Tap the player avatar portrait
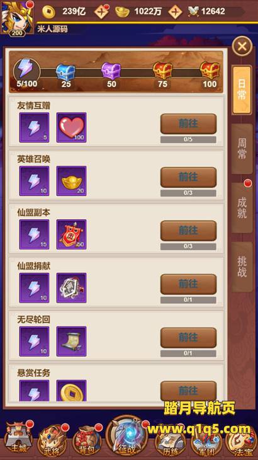258x460 pixels. (x=17, y=17)
